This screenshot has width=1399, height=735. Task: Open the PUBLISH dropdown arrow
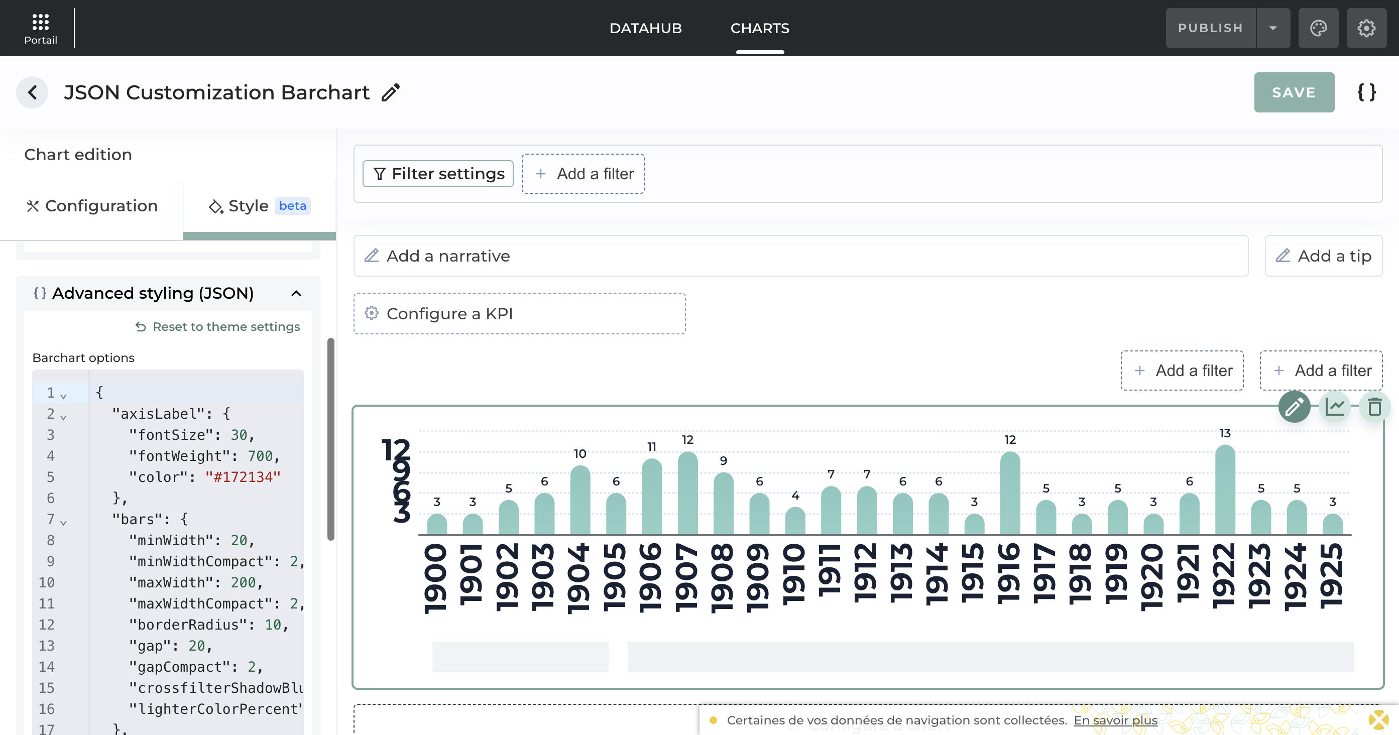click(x=1273, y=28)
